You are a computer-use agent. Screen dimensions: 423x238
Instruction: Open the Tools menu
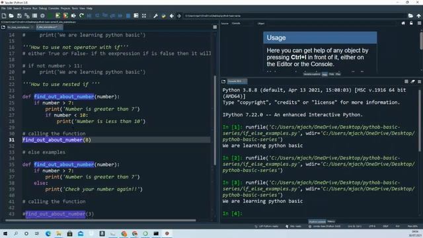click(75, 9)
